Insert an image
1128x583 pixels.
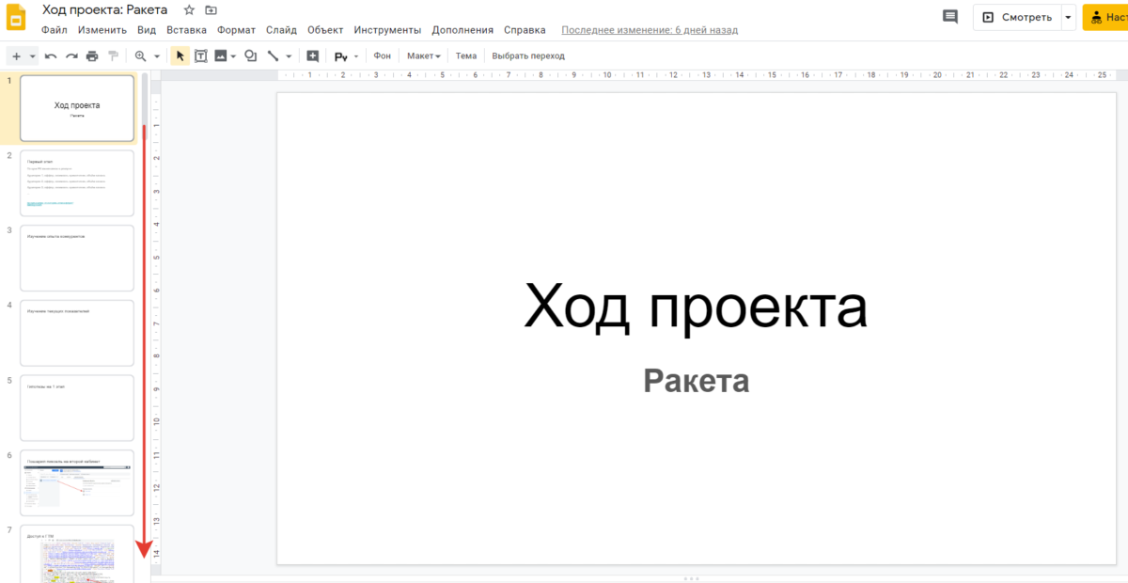(x=221, y=56)
